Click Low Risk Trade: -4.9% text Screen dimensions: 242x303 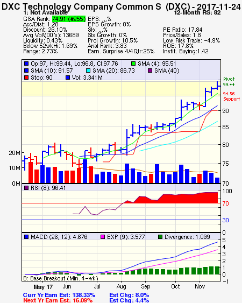[191, 40]
